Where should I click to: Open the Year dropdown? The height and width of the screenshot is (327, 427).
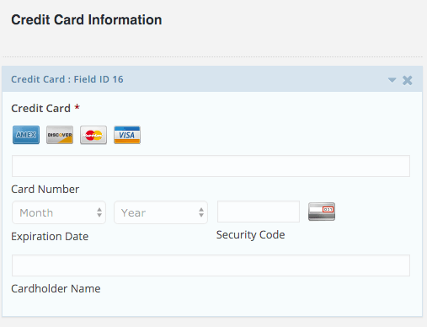tap(161, 212)
